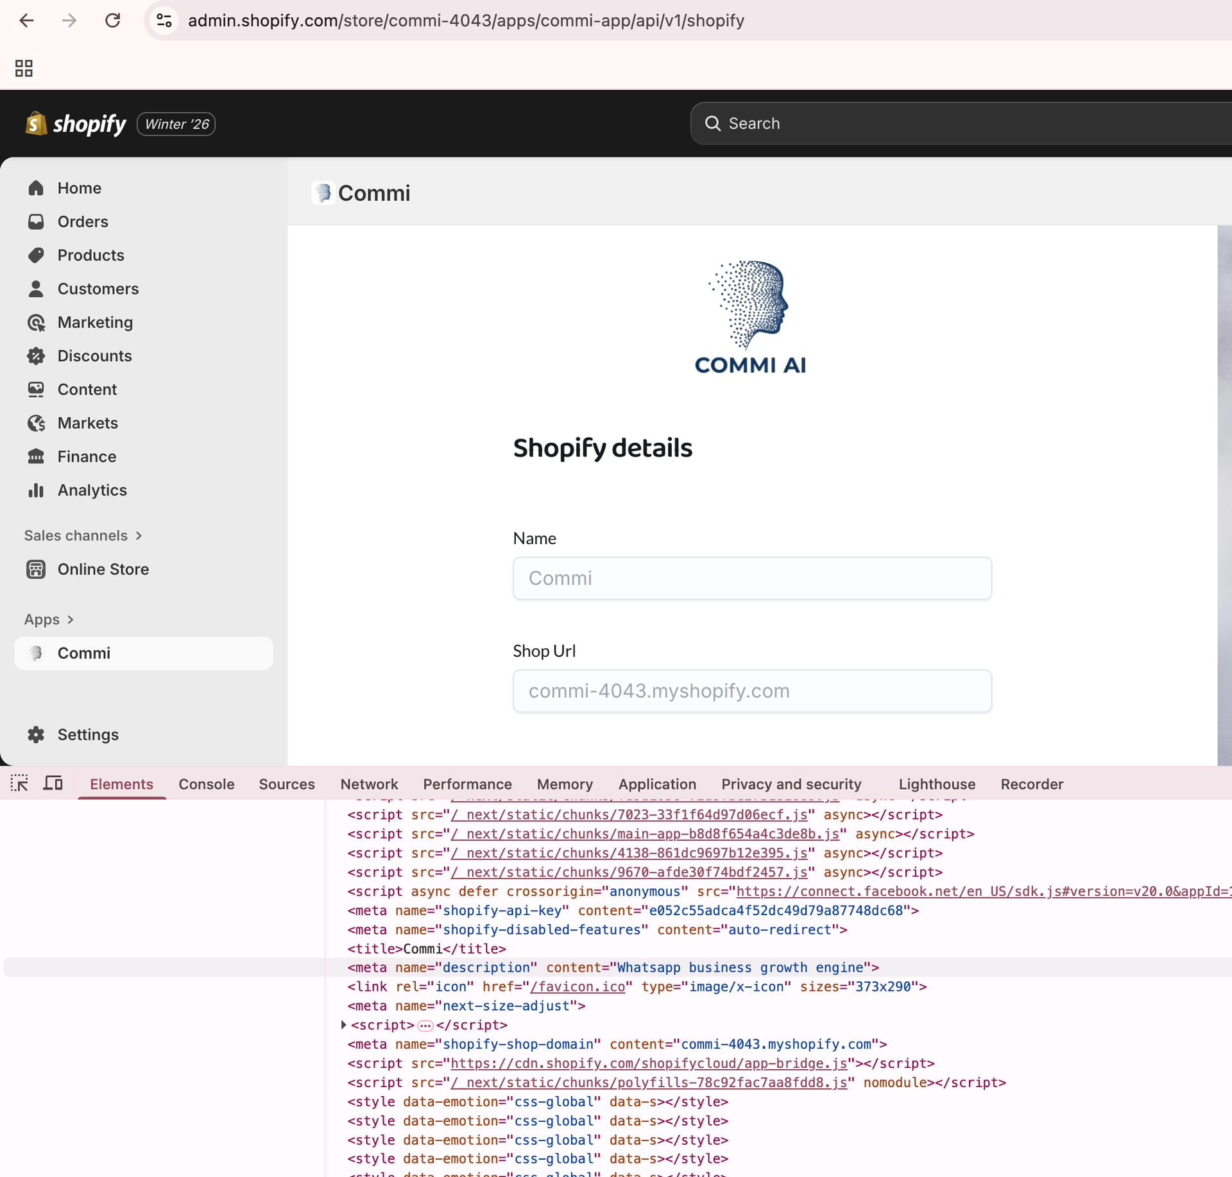Click the page vertical scrollbar on right
Screen dimensions: 1232x1177
pos(1224,494)
